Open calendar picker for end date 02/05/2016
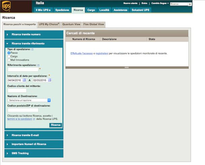This screenshot has width=205, height=165. pos(49,80)
